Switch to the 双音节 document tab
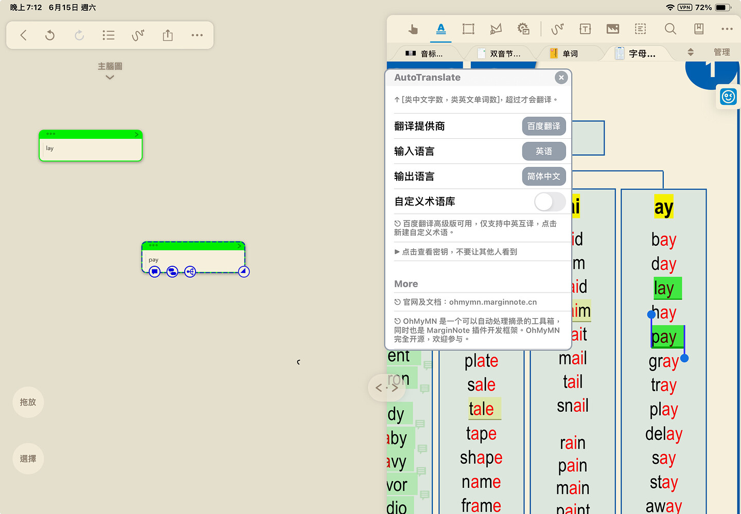This screenshot has height=514, width=741. click(x=499, y=53)
